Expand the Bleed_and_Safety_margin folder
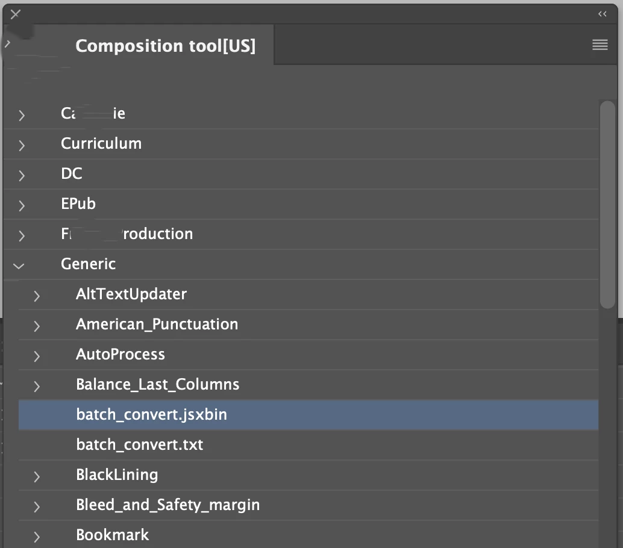 coord(37,506)
